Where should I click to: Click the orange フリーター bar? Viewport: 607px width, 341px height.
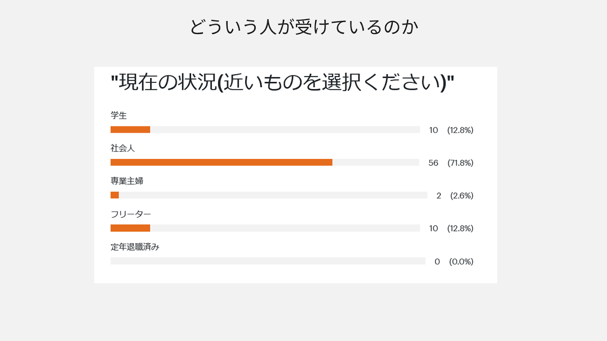pos(130,228)
